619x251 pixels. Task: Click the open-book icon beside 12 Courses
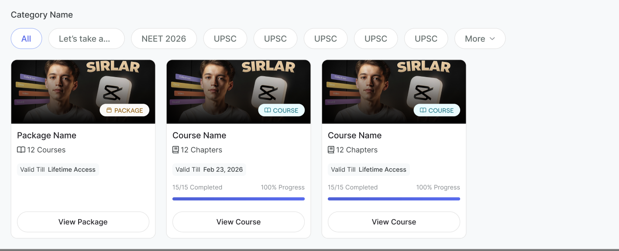tap(21, 150)
